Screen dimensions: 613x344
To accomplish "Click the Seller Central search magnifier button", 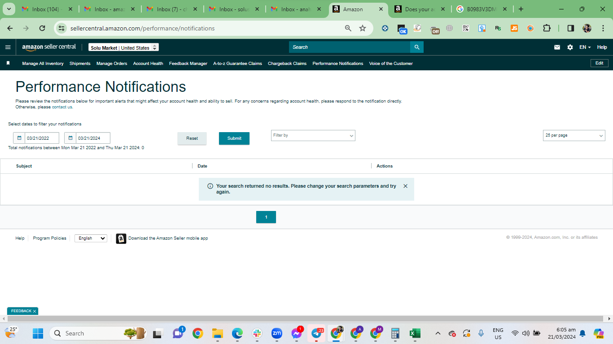I will click(x=417, y=47).
